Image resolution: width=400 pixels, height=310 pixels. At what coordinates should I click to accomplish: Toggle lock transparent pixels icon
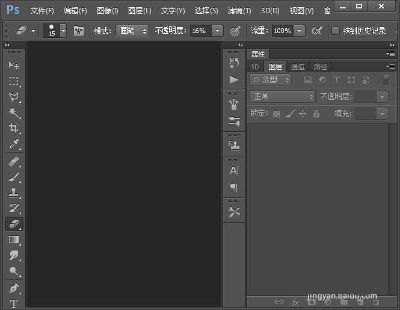[276, 114]
